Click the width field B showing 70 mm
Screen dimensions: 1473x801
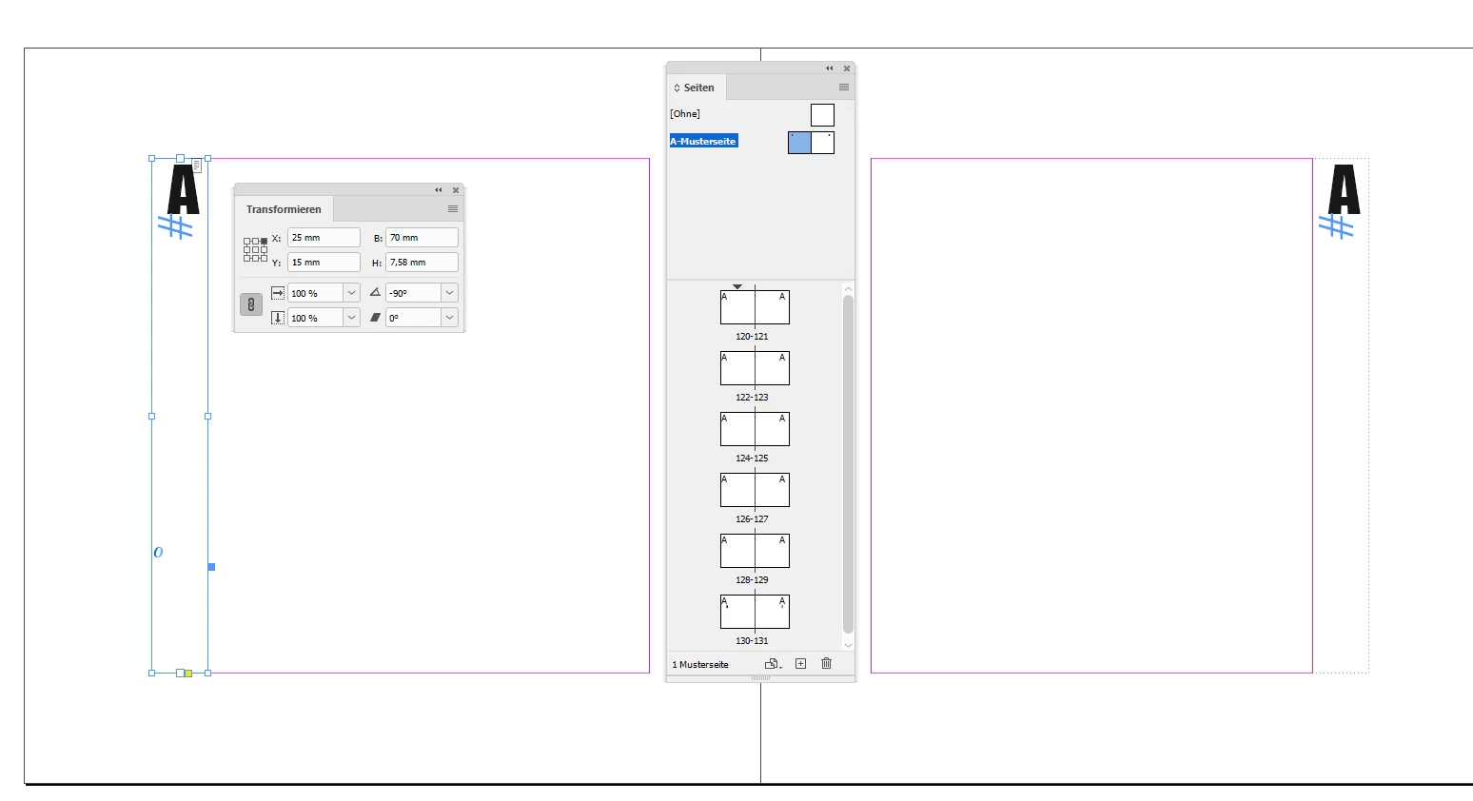point(422,238)
